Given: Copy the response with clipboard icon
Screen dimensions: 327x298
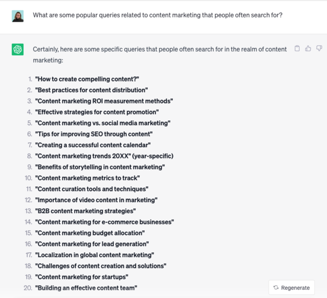Looking at the screenshot, I should (x=297, y=48).
